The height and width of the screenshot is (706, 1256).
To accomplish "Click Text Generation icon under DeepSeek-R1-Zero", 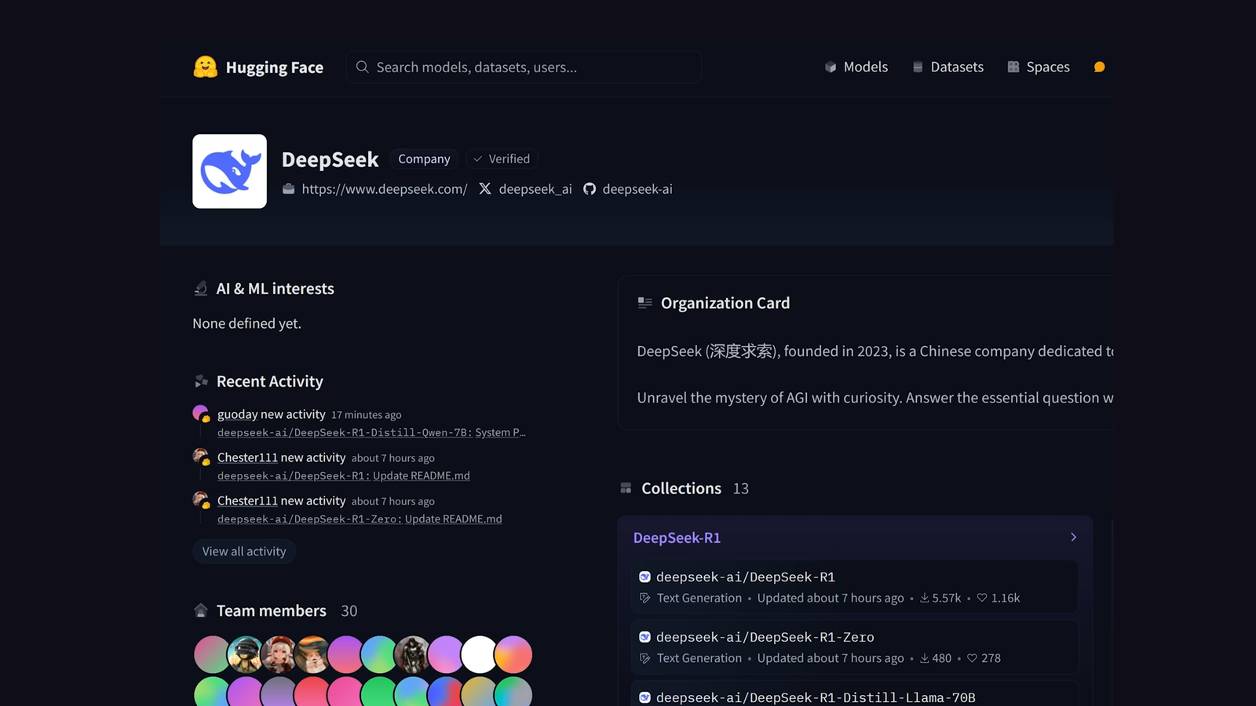I will pos(644,658).
